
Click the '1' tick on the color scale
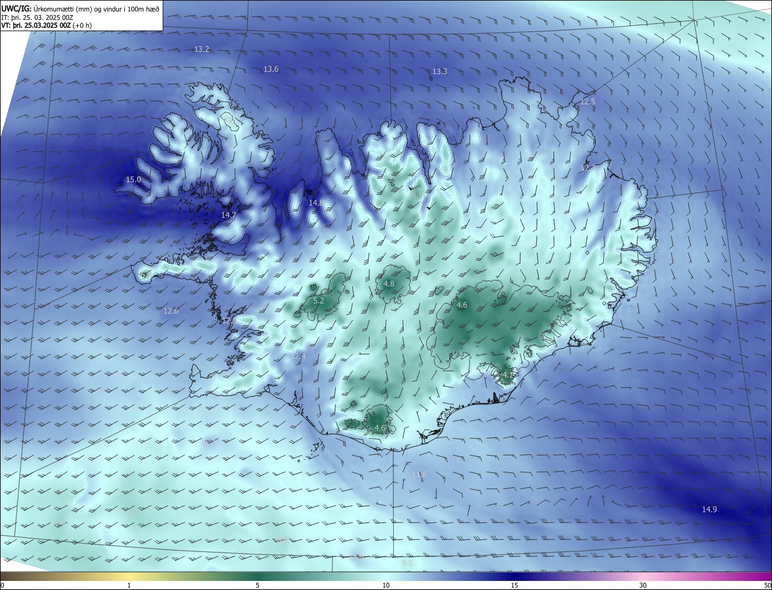129,585
